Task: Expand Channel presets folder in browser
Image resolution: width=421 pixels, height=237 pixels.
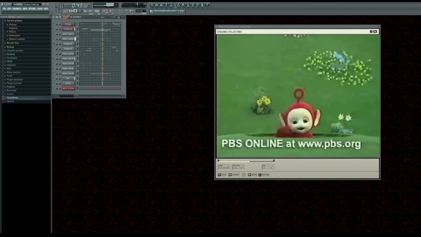Action: [27, 50]
